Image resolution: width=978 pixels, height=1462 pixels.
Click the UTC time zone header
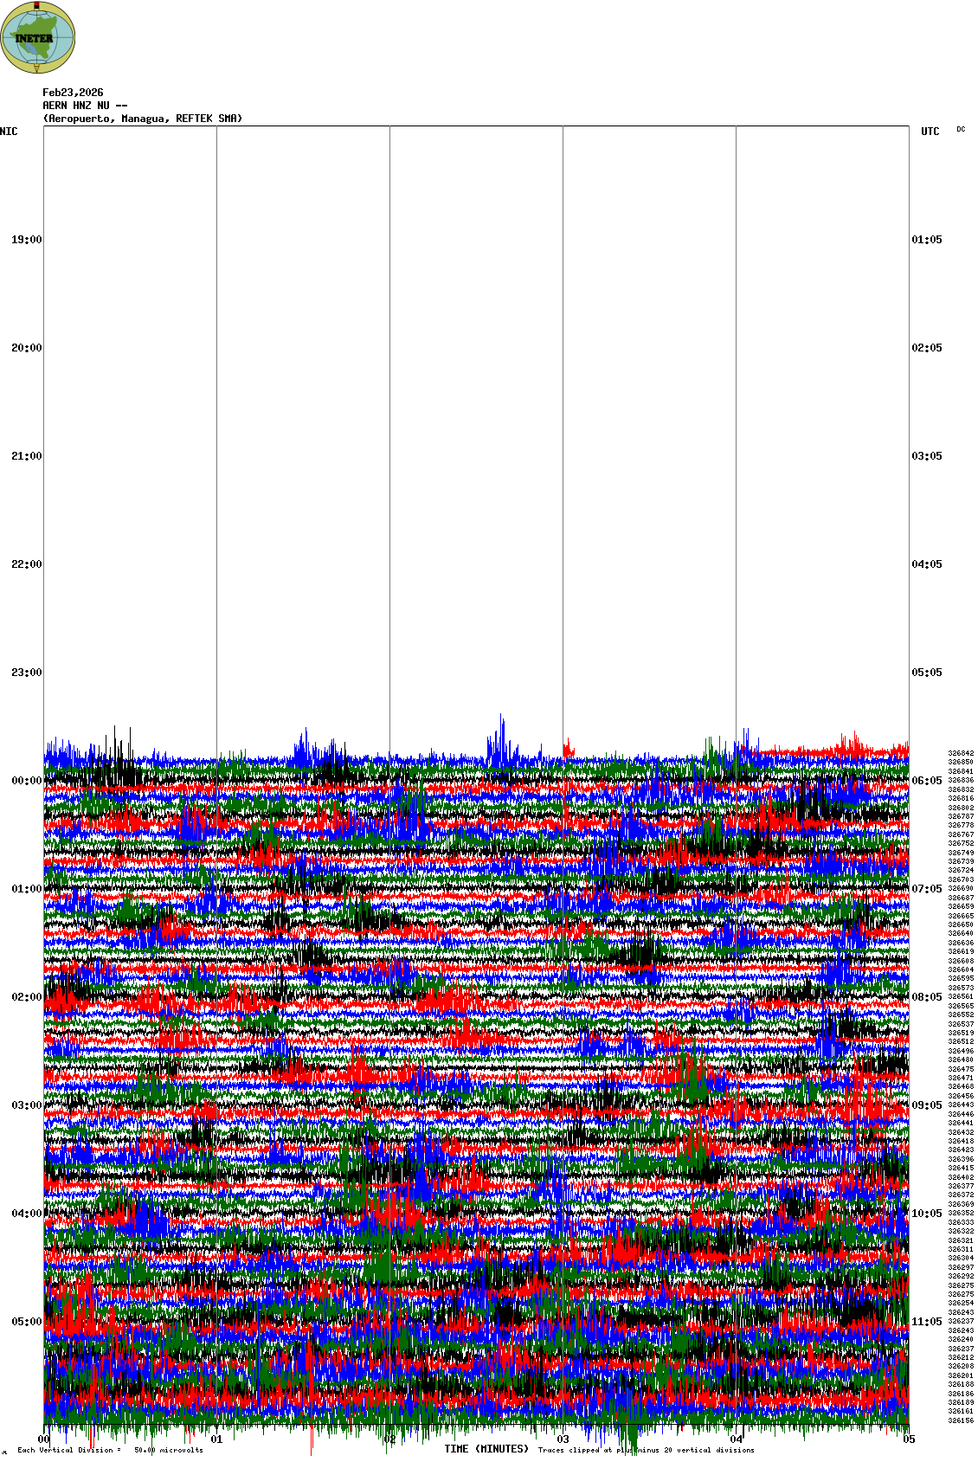tap(930, 132)
